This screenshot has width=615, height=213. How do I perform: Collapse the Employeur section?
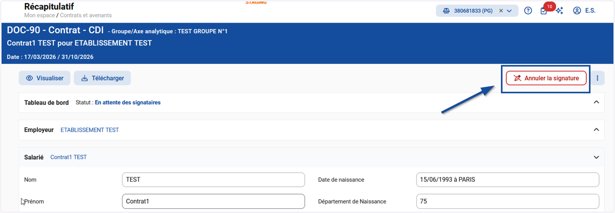596,130
